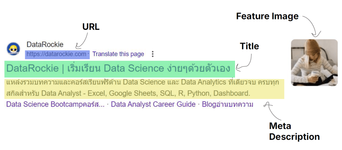
Task: Click the arrow pointing from the Title label
Action: 247,60
